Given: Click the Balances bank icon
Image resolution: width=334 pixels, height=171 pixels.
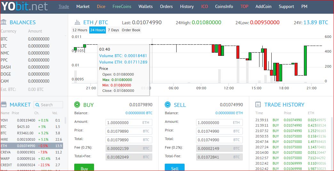Looking at the screenshot, I should click(4, 22).
